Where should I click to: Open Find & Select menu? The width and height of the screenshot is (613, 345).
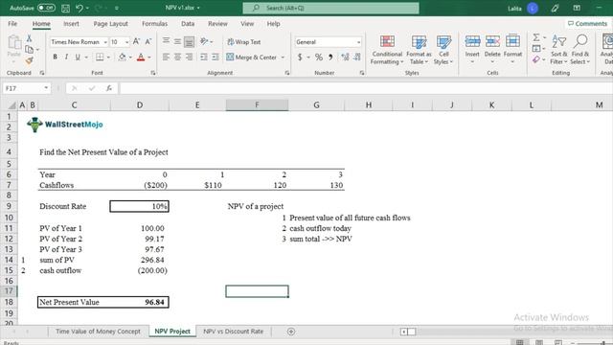tap(580, 50)
